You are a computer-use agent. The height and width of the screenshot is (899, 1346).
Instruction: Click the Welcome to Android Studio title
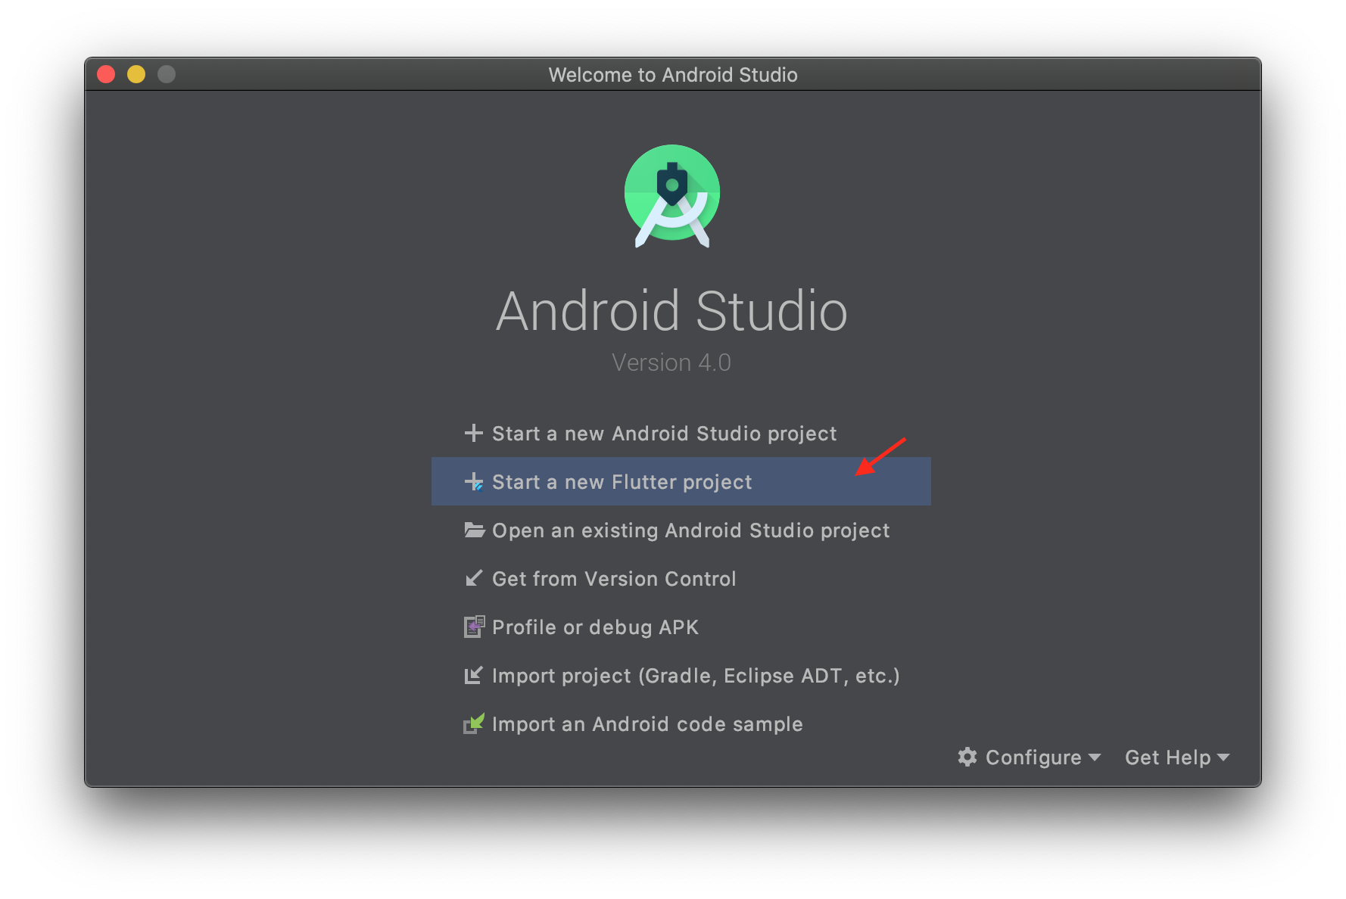(673, 74)
